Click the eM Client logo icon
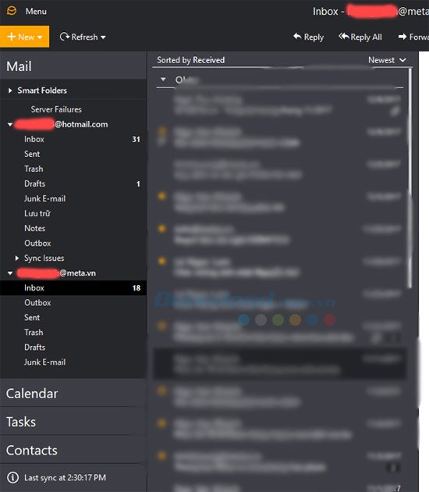 [12, 11]
